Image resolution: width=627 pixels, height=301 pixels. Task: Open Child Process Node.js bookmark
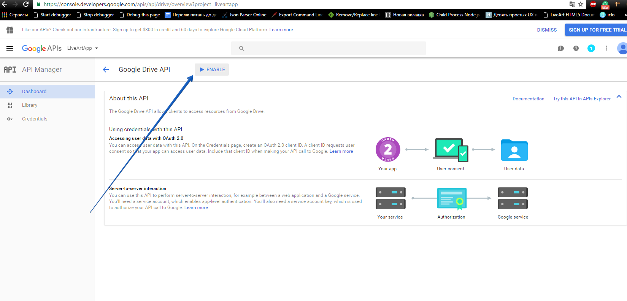pyautogui.click(x=454, y=15)
